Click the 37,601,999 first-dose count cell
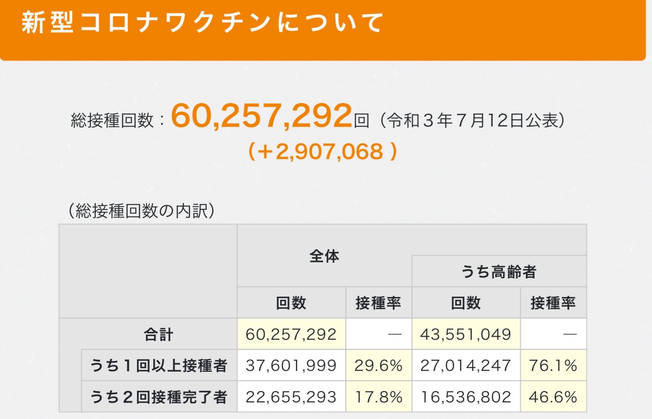This screenshot has width=652, height=419. click(291, 366)
